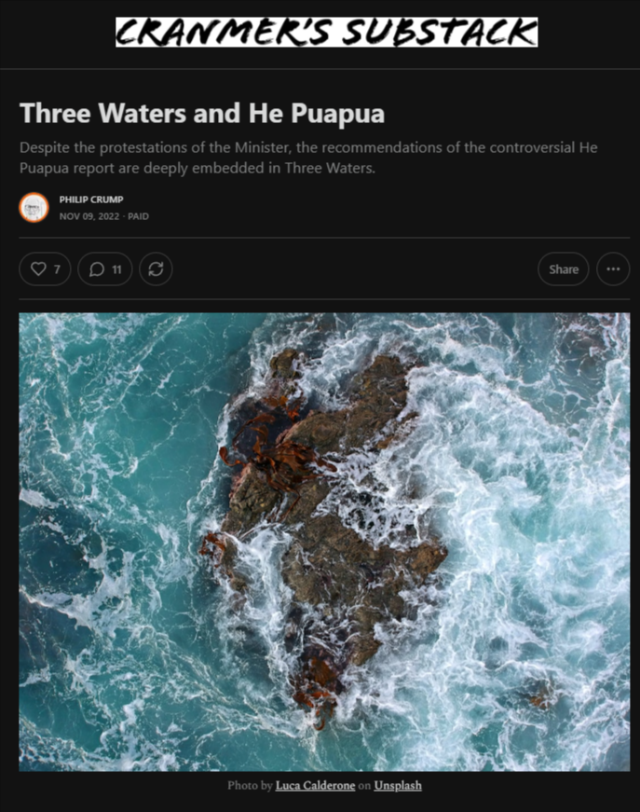Viewport: 640px width, 812px height.
Task: Enlarge the ocean rock hero photo
Action: (324, 542)
